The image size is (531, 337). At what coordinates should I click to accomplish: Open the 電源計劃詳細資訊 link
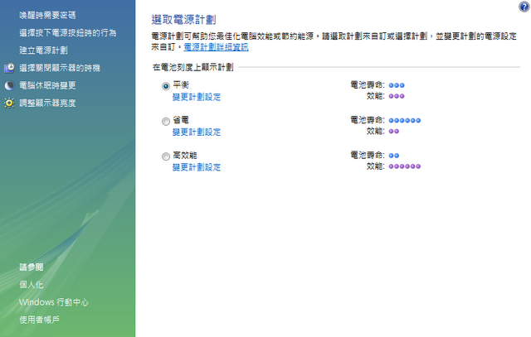click(x=216, y=47)
